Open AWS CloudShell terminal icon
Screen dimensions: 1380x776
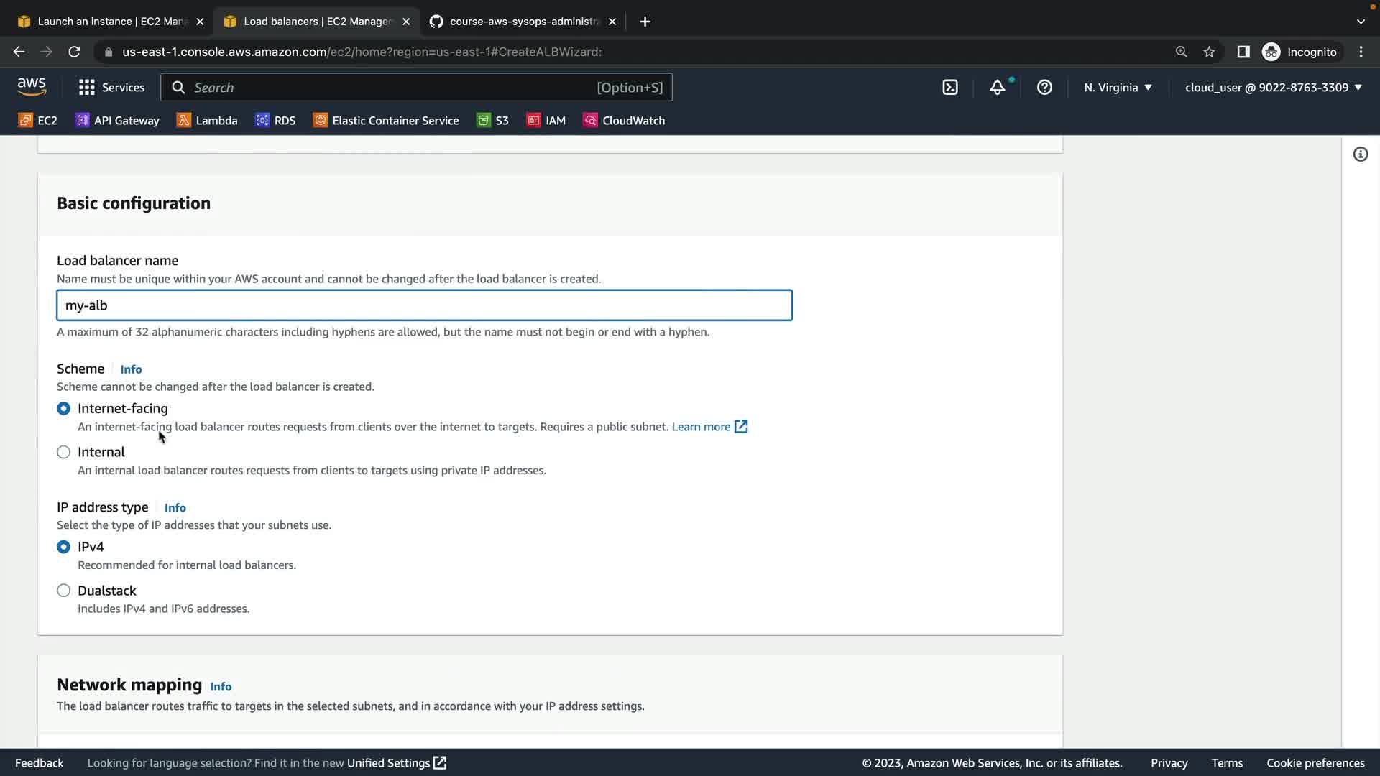950,88
